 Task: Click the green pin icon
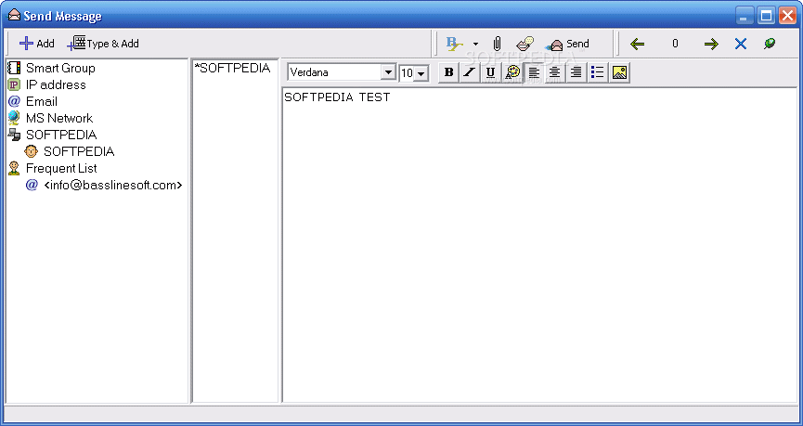point(770,44)
